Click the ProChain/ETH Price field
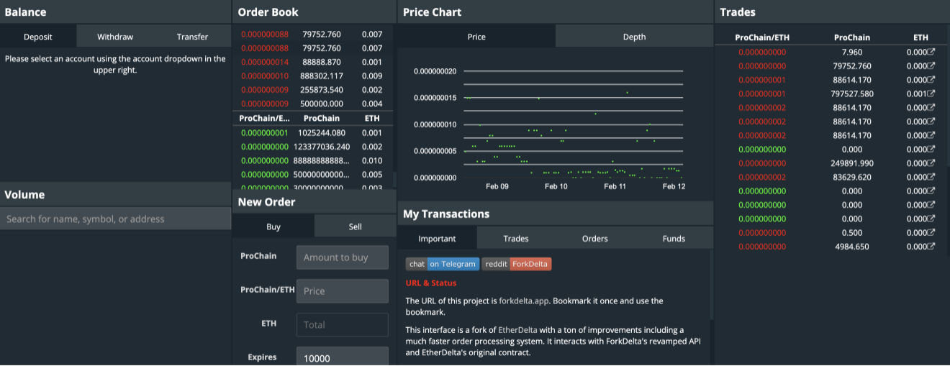Viewport: 950px width, 366px height. (x=343, y=291)
